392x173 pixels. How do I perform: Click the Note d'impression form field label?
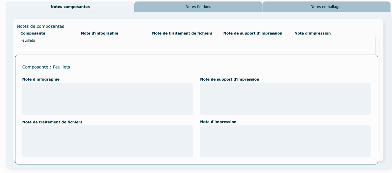(218, 122)
